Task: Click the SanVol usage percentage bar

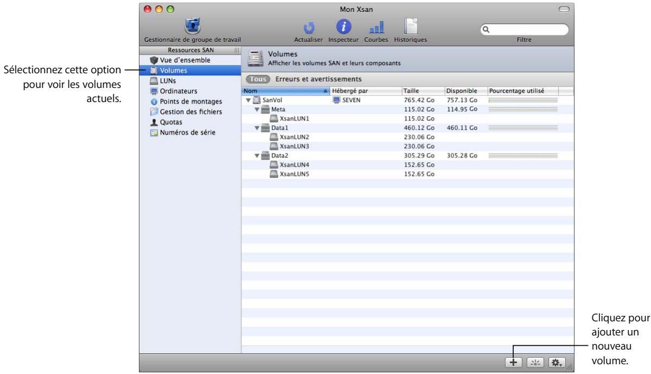Action: pyautogui.click(x=523, y=101)
